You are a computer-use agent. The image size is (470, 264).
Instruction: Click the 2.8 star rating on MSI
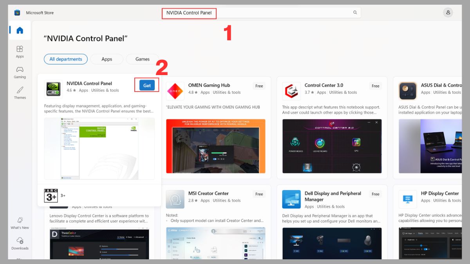(x=193, y=201)
